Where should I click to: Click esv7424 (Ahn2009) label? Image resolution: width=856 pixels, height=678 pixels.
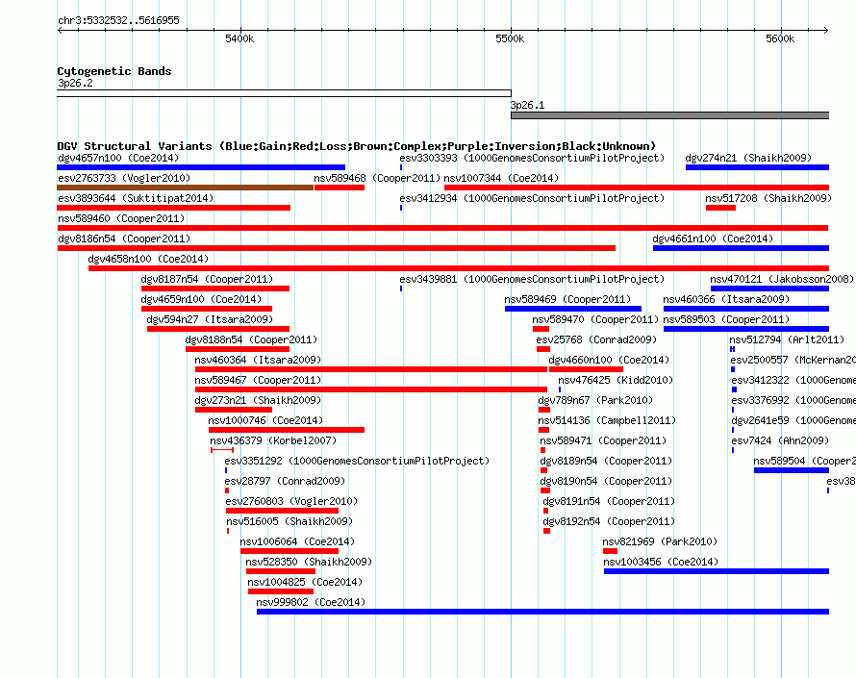pyautogui.click(x=780, y=441)
